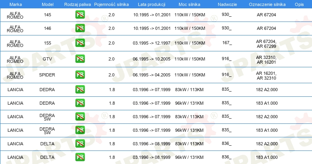Select body code 930_ in the 145 row
Viewport: 312px width, 164px height.
click(x=227, y=15)
